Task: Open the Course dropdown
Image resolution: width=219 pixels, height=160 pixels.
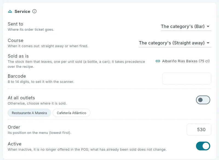Action: 175,43
